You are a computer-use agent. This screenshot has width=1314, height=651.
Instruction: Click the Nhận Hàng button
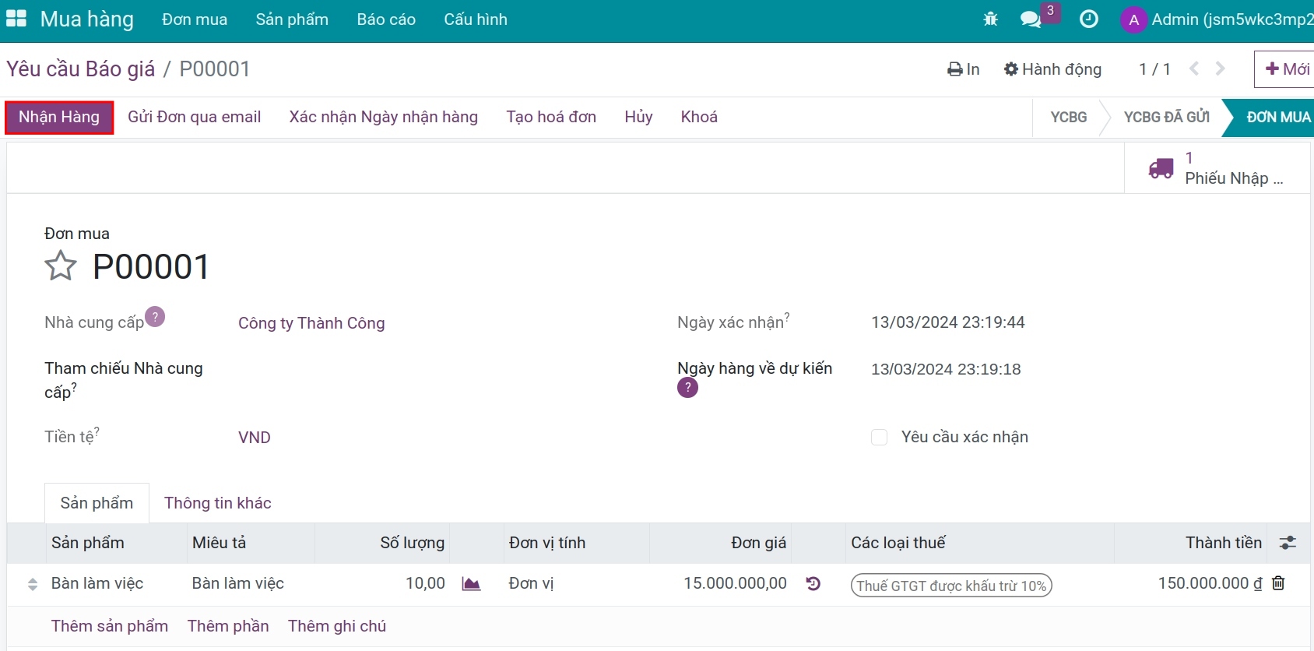tap(59, 118)
